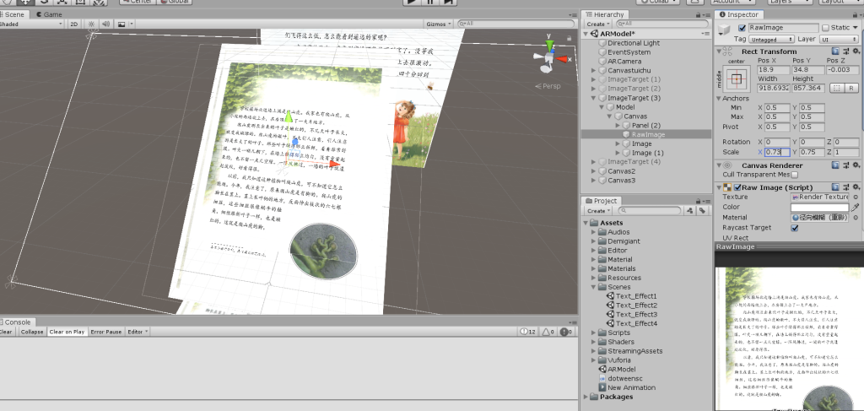864x411 pixels.
Task: Enable the Static checkbox
Action: tap(825, 28)
